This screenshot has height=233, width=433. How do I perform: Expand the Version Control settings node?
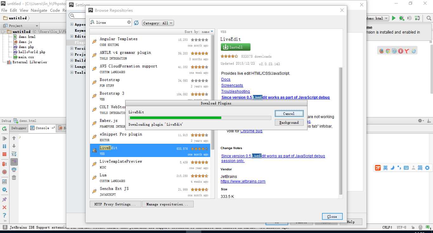click(72, 48)
